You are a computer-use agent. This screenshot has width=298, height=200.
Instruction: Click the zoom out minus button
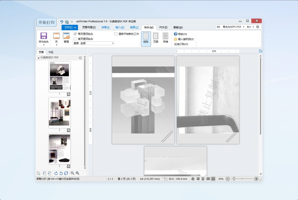click(228, 179)
